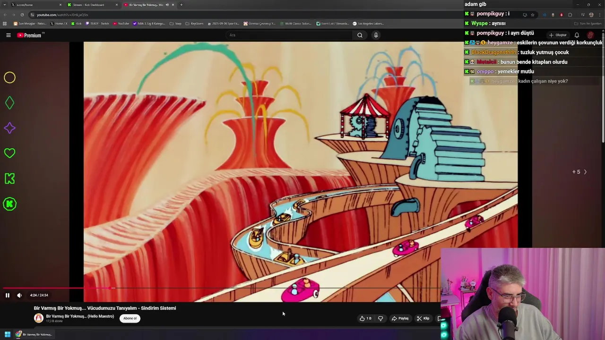605x340 pixels.
Task: Click the channel avatar beside Abone ol
Action: 38,318
